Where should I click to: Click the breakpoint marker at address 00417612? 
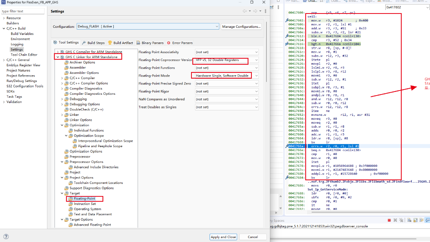click(x=287, y=36)
